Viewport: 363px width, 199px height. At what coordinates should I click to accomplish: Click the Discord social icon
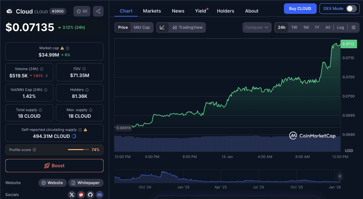(x=99, y=195)
